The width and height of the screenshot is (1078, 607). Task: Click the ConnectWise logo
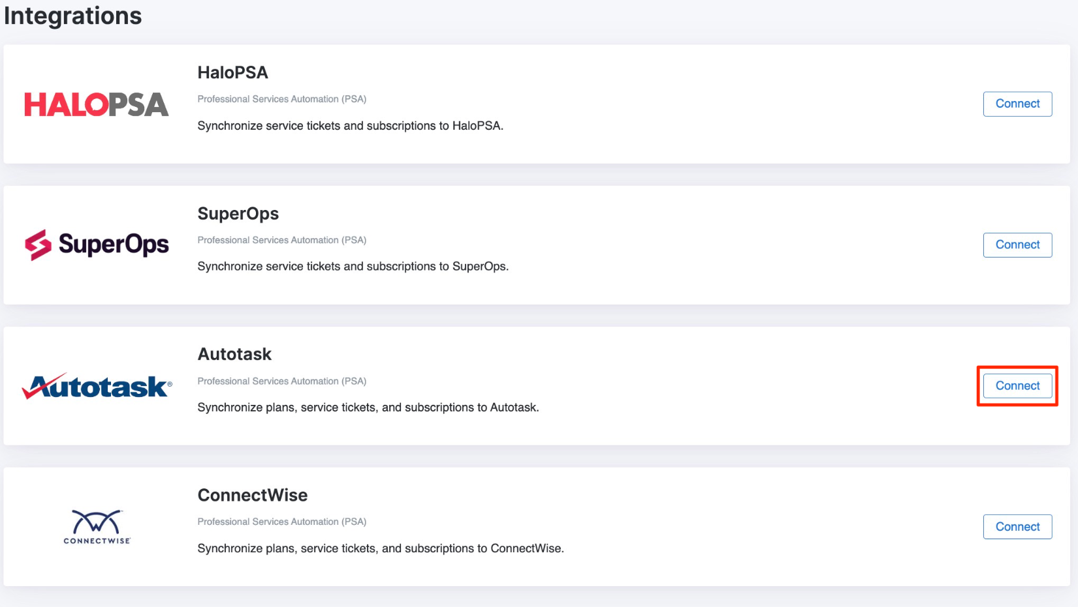(x=97, y=527)
